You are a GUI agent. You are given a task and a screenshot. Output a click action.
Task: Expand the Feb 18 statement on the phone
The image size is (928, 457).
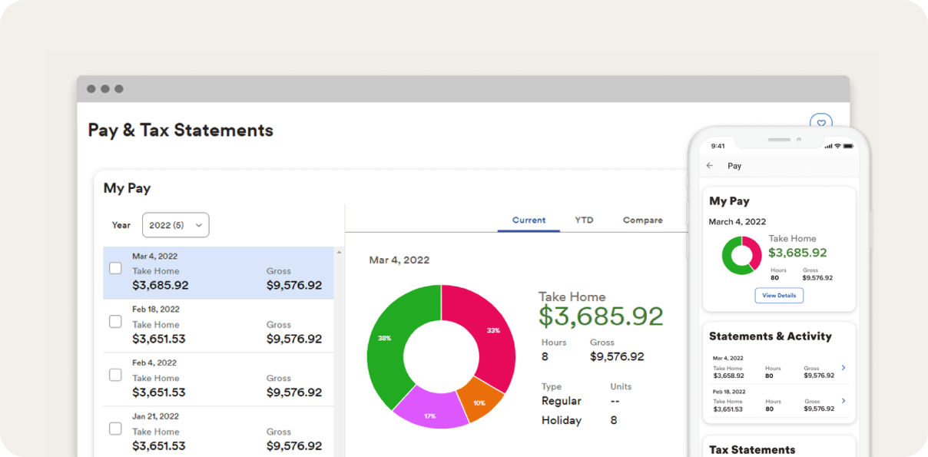click(843, 401)
